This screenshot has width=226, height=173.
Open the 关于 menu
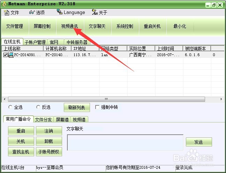pos(100,13)
